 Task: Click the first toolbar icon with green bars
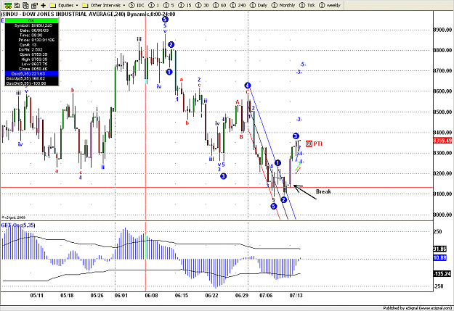(x=8, y=5)
